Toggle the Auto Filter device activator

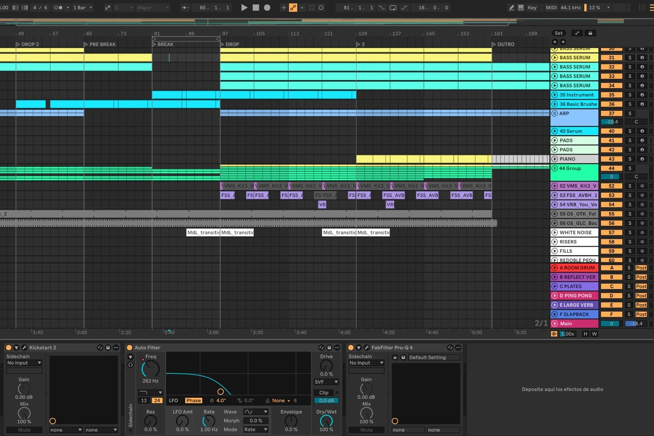pos(129,347)
